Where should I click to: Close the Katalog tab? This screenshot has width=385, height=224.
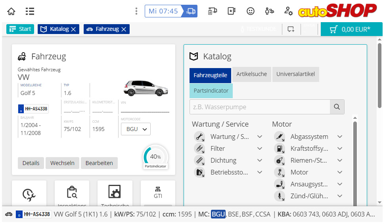click(73, 29)
